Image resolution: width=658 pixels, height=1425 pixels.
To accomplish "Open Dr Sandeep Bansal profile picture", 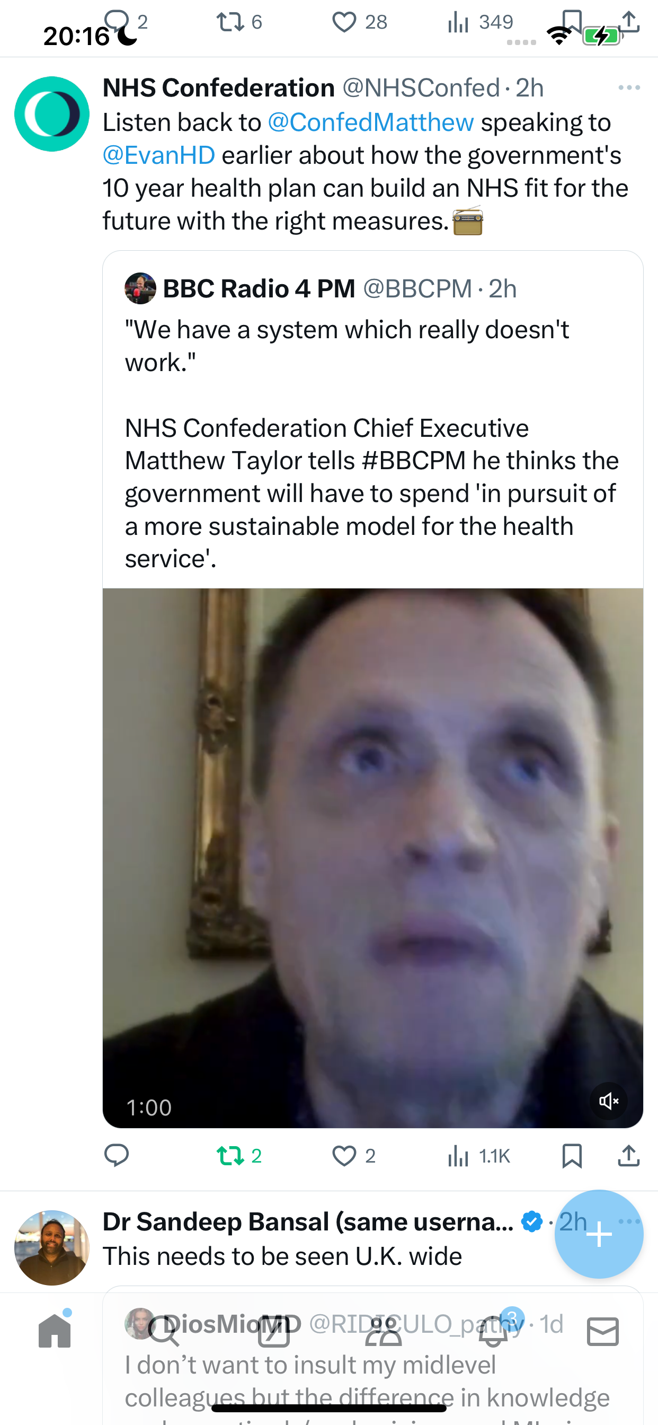I will [x=52, y=1247].
